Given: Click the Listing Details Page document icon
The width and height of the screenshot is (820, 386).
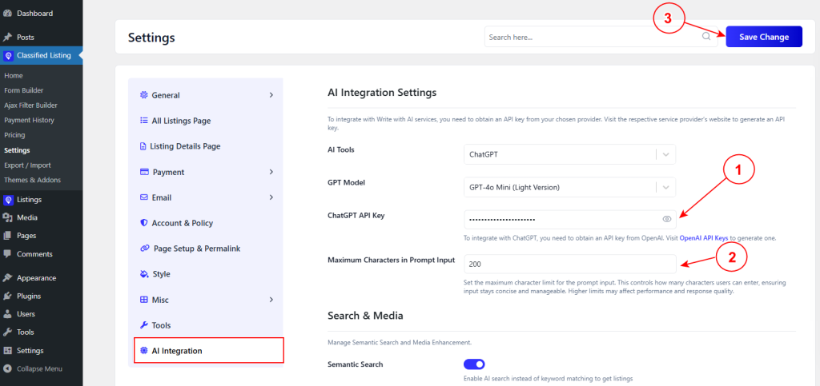Looking at the screenshot, I should 143,146.
